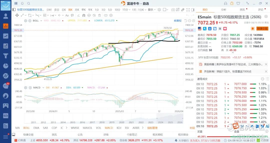Show more main indicators after IC
Screen dimensions: 270x143
(x=66, y=128)
